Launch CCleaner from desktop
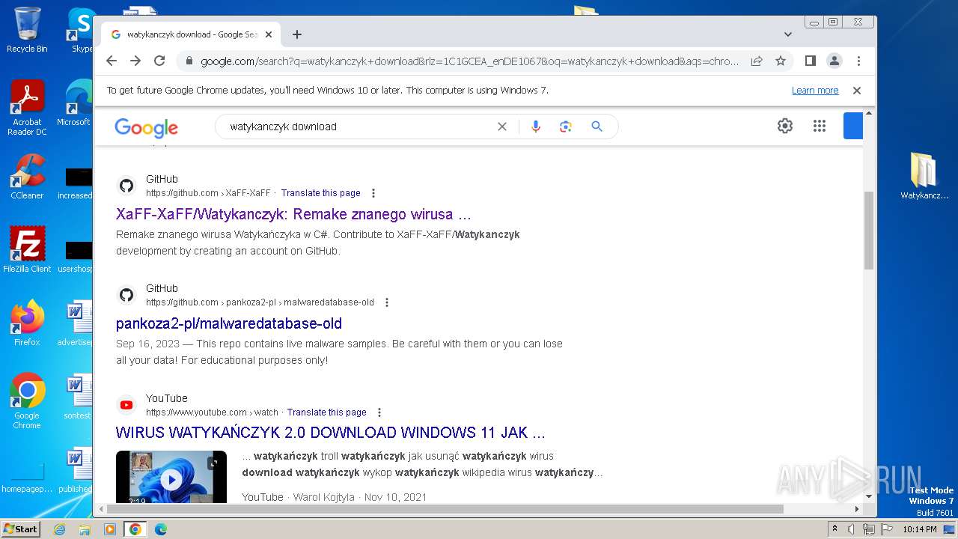 [27, 177]
